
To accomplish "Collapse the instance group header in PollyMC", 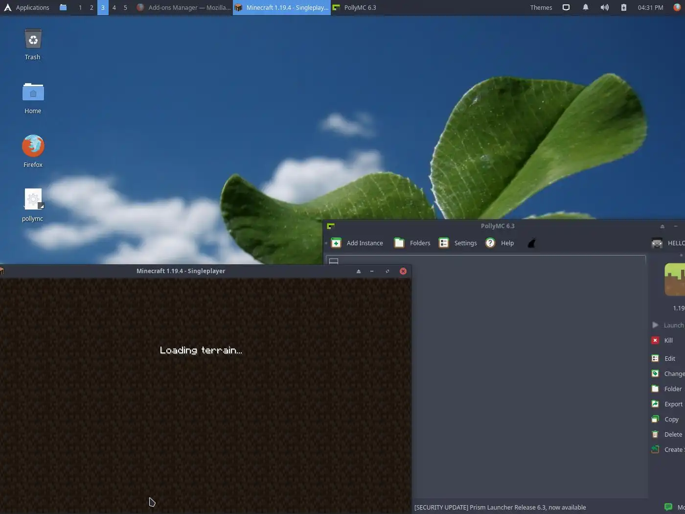I will pyautogui.click(x=334, y=261).
